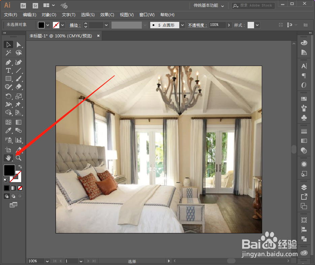Select the Perspective Grid tool
This screenshot has height=265, width=315.
19,112
